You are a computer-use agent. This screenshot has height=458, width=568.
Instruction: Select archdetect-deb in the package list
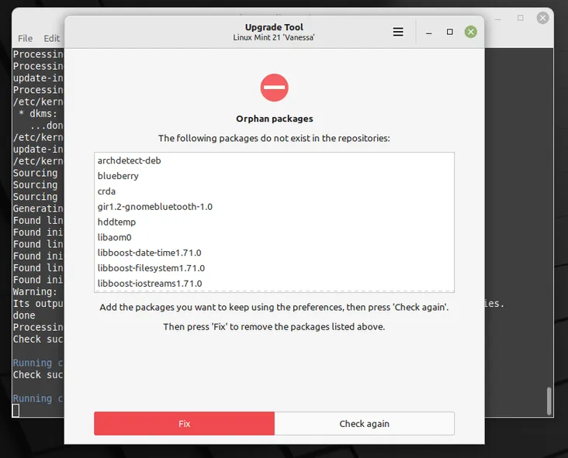click(x=129, y=160)
